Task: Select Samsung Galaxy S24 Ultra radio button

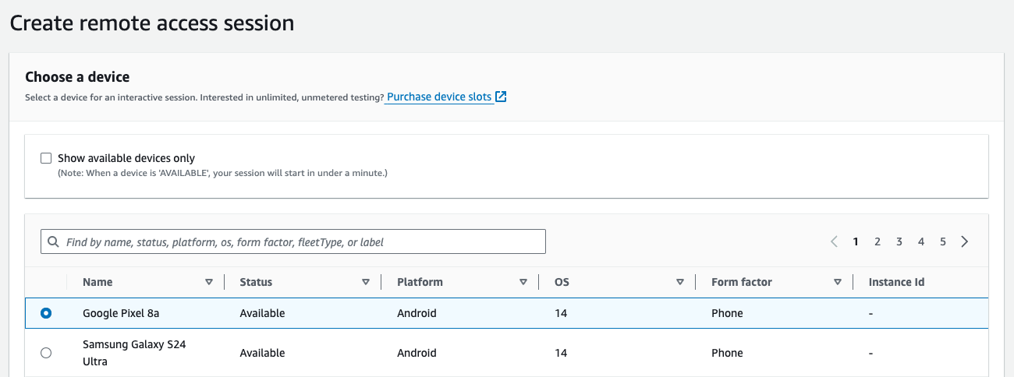Action: [x=46, y=353]
